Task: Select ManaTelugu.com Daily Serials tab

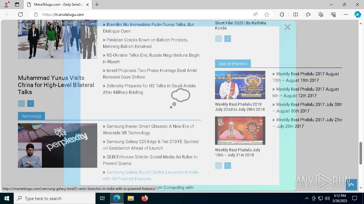Action: 58,5
